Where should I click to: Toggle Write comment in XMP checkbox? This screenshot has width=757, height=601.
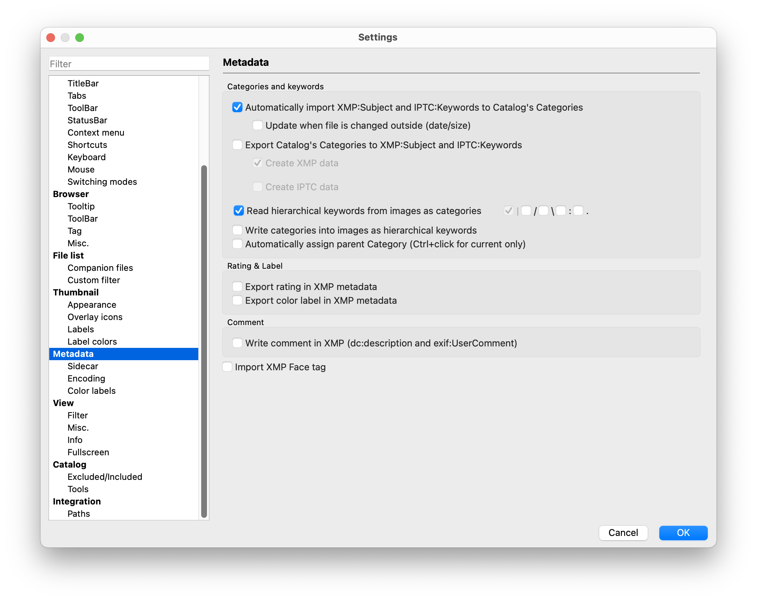coord(237,343)
